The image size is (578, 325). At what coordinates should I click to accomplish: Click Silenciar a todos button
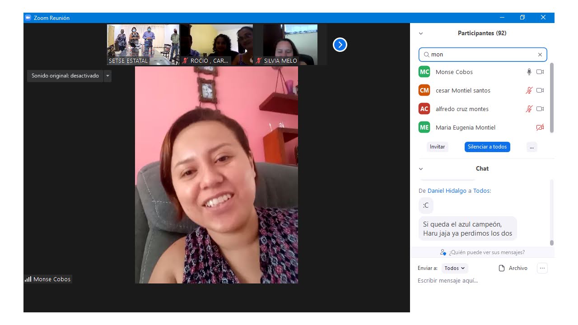pos(487,147)
